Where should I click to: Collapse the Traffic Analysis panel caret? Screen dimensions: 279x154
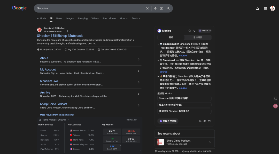pyautogui.click(x=69, y=120)
